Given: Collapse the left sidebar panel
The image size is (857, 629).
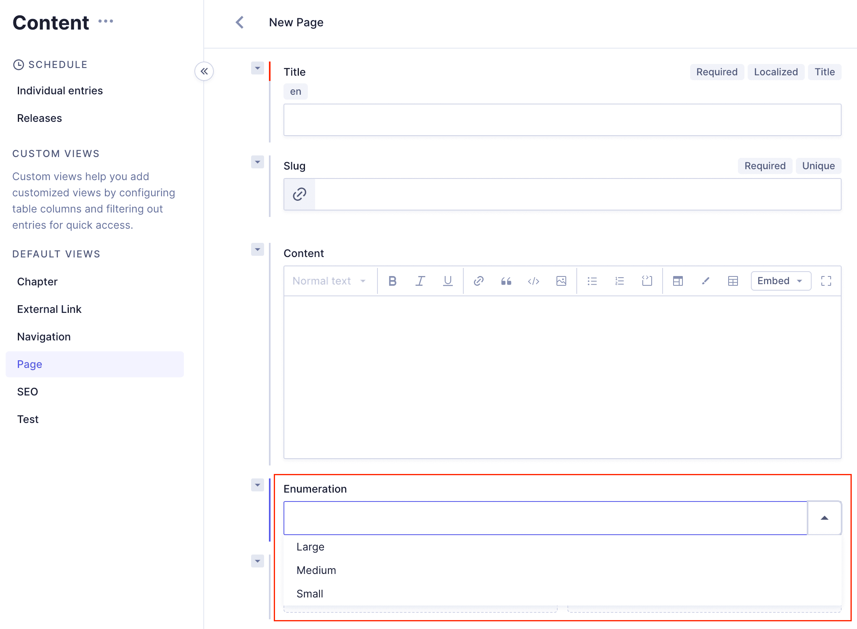Looking at the screenshot, I should click(205, 71).
